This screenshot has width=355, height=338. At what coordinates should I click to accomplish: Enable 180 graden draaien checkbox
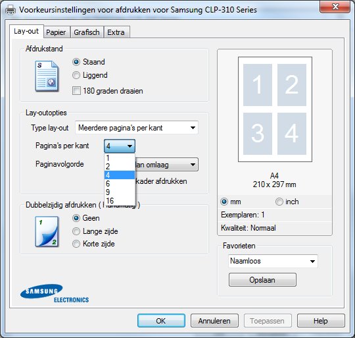[x=76, y=91]
